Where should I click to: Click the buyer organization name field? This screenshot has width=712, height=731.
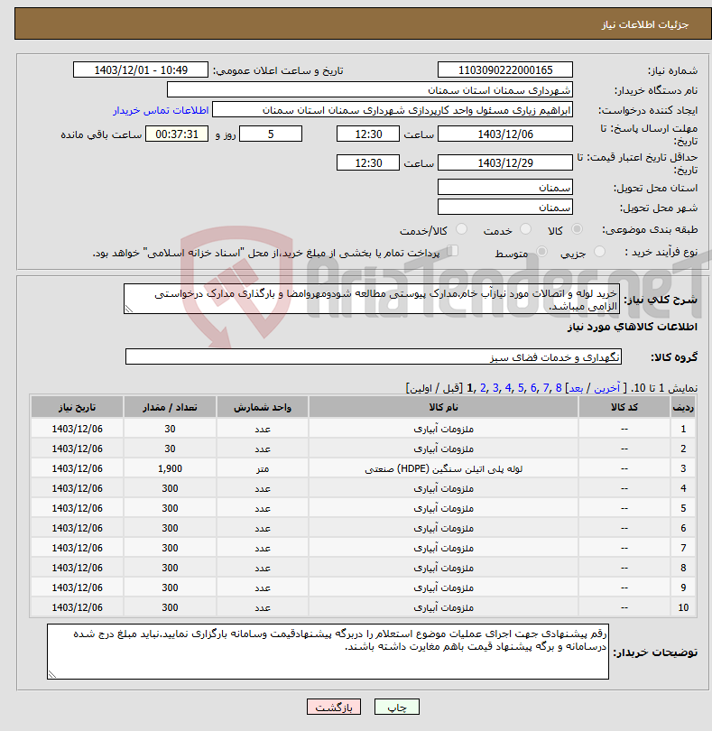point(370,89)
